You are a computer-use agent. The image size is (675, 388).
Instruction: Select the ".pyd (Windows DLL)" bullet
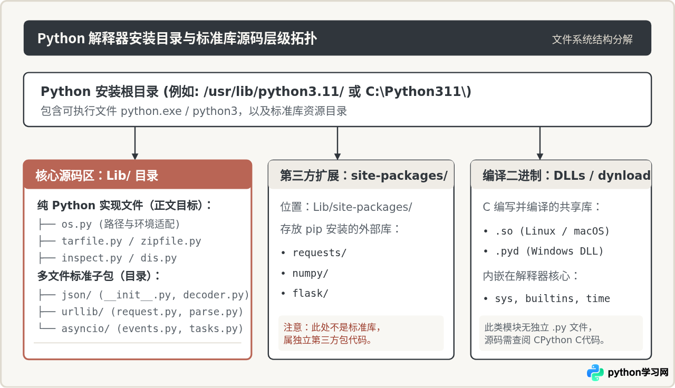click(x=543, y=251)
